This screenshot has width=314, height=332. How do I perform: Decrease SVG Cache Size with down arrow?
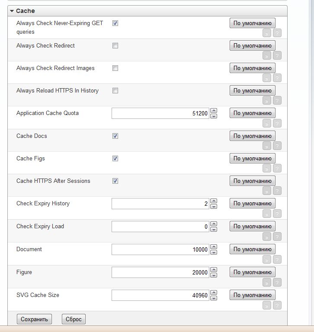214,298
